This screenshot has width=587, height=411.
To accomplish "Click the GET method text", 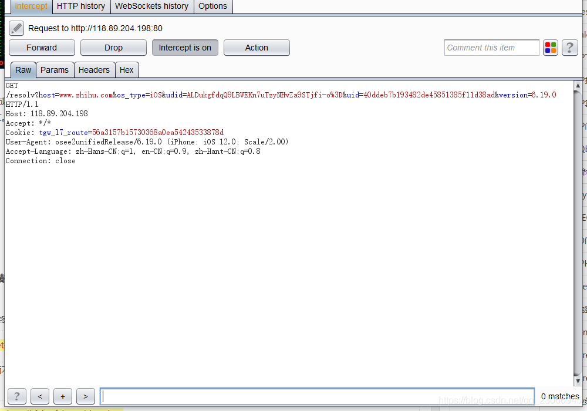I will pos(12,86).
